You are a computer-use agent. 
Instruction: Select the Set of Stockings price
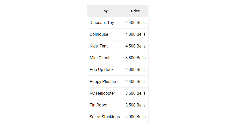pos(135,117)
